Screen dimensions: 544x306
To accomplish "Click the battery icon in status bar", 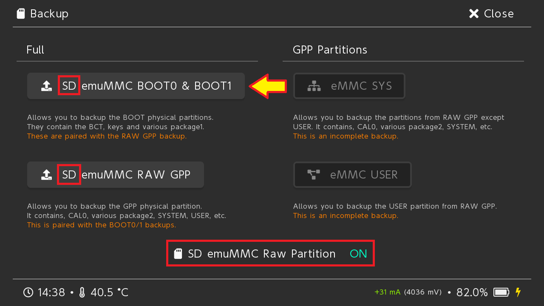I will click(501, 292).
